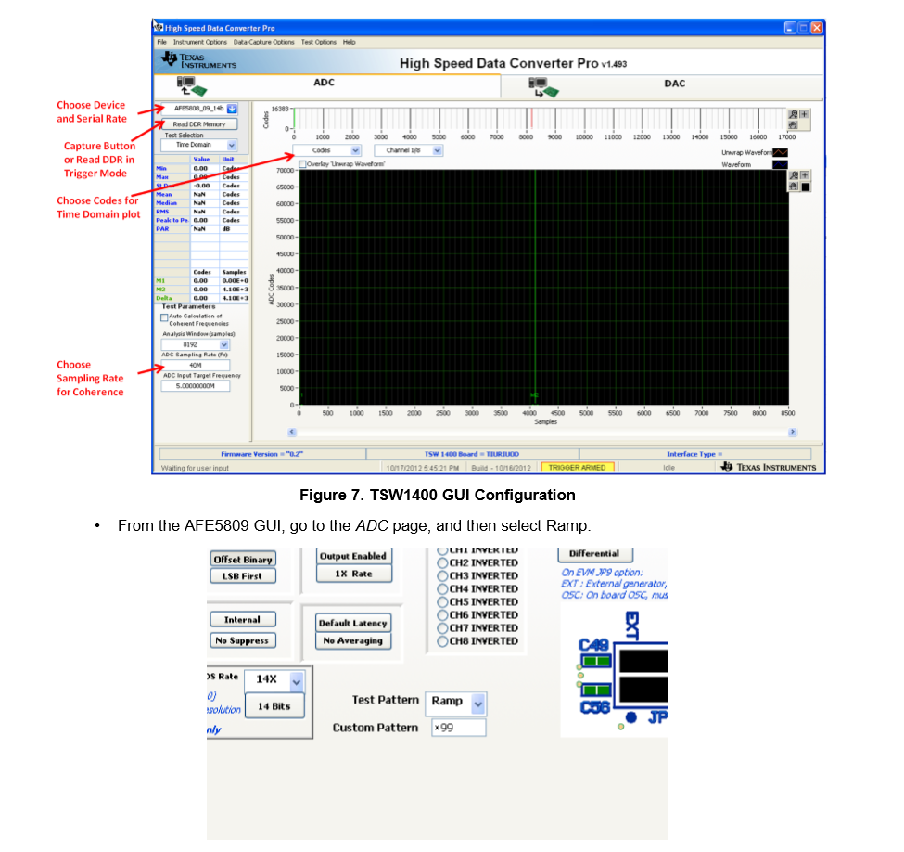
Task: Open Channel 1/8 dropdown
Action: click(x=438, y=150)
